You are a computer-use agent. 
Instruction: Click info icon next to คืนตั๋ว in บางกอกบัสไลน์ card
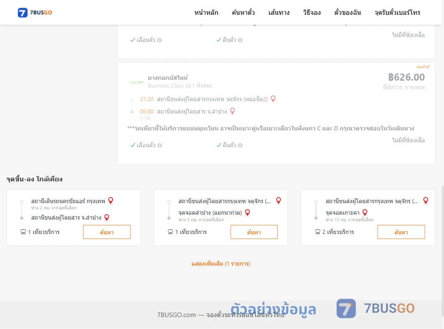click(240, 145)
